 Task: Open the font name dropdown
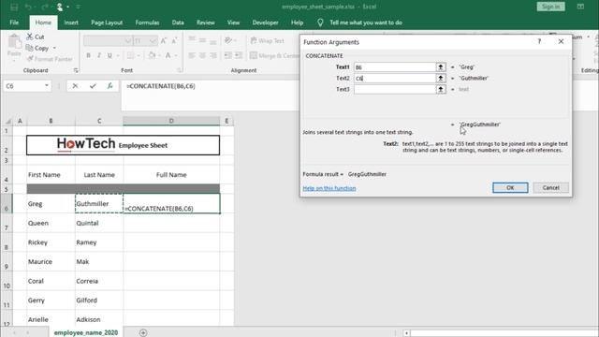(x=127, y=40)
